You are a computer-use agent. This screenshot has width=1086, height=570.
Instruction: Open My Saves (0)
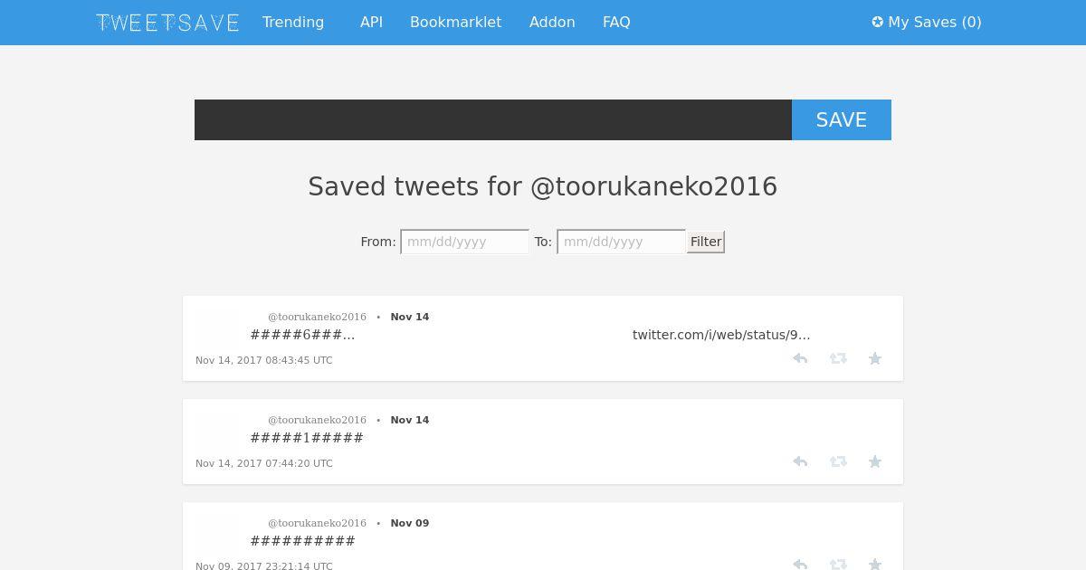point(927,23)
